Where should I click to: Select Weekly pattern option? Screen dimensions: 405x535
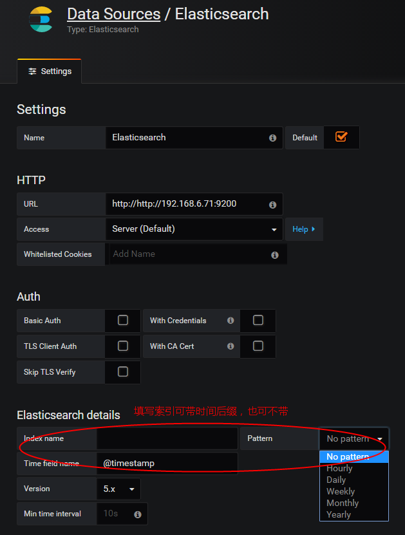coord(354,492)
